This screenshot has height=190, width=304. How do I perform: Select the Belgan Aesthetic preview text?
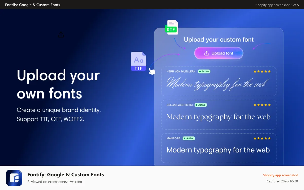[218, 117]
